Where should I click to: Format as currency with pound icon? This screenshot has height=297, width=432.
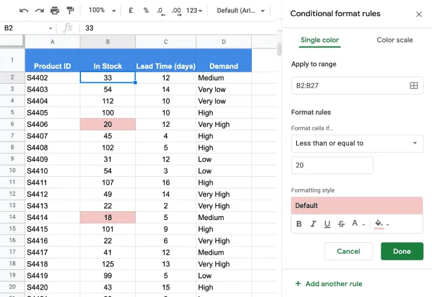pyautogui.click(x=131, y=11)
